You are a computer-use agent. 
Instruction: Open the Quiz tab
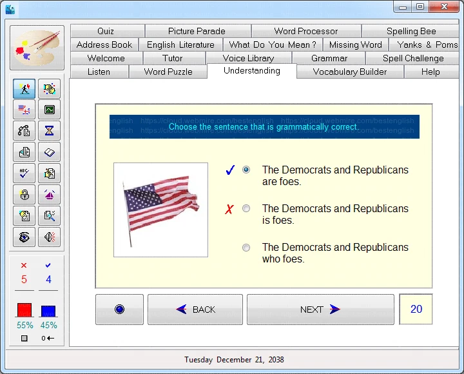click(108, 31)
